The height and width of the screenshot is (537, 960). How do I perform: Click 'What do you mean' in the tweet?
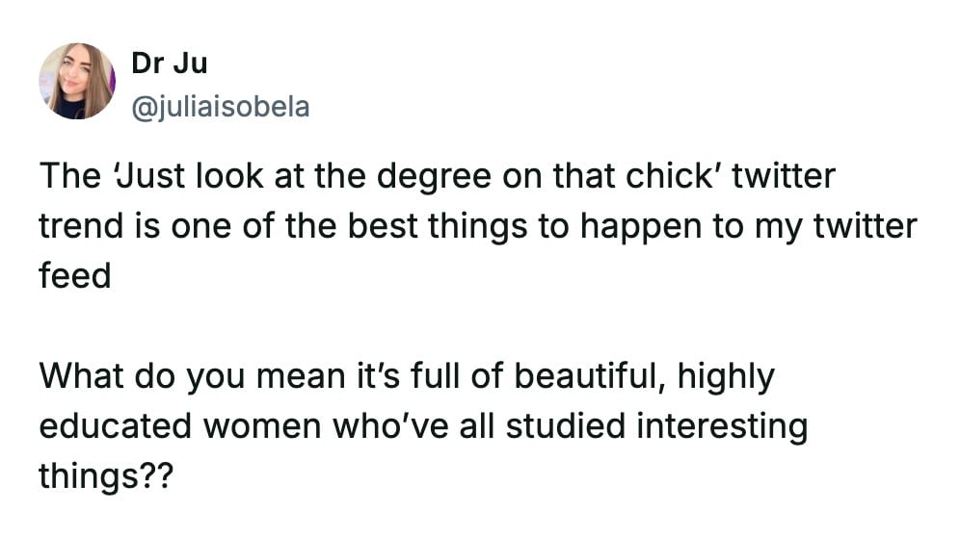pyautogui.click(x=170, y=377)
